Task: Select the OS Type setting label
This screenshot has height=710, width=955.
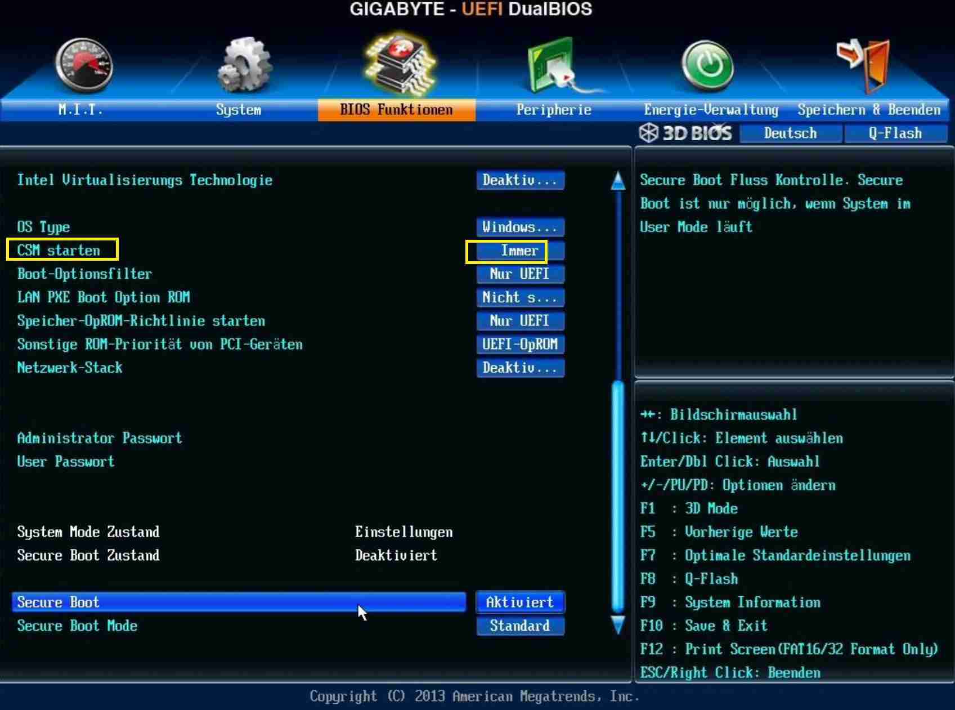Action: point(43,227)
